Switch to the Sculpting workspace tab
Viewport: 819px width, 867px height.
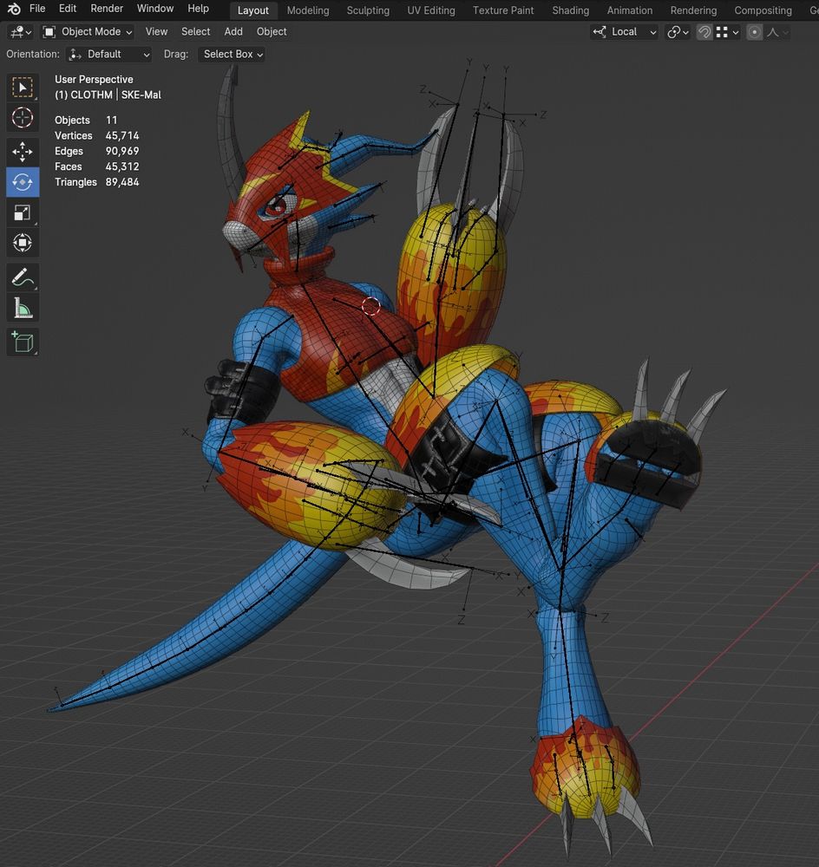[x=368, y=10]
